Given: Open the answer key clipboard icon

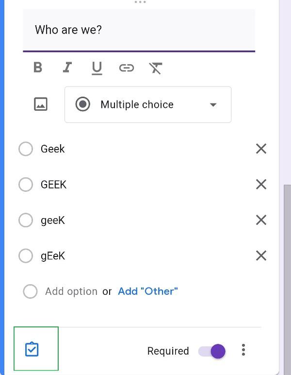Looking at the screenshot, I should click(32, 349).
